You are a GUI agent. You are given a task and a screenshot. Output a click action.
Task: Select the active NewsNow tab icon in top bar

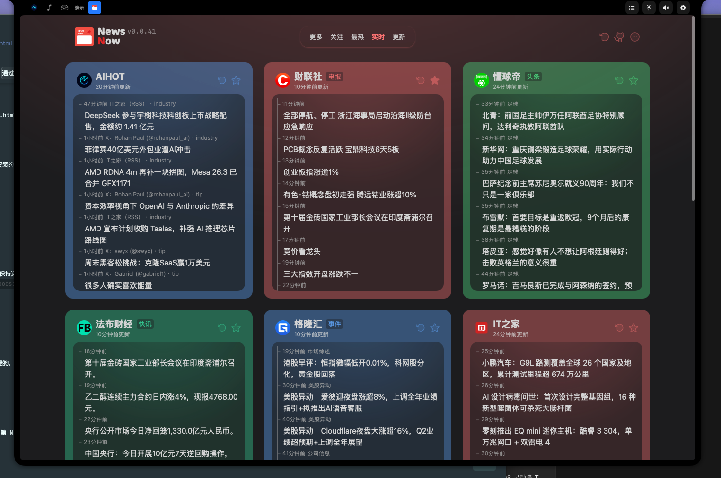(95, 8)
